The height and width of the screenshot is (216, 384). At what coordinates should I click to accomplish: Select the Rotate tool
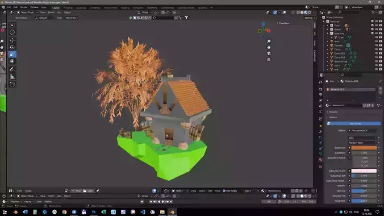12,47
